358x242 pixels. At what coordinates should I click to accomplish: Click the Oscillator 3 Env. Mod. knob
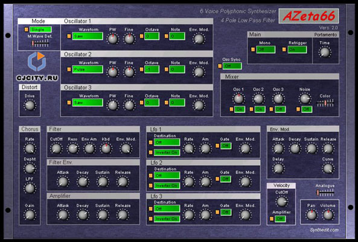coord(199,105)
